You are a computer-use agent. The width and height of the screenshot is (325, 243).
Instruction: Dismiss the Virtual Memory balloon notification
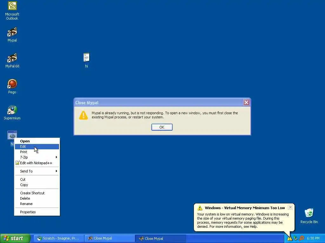coord(290,207)
